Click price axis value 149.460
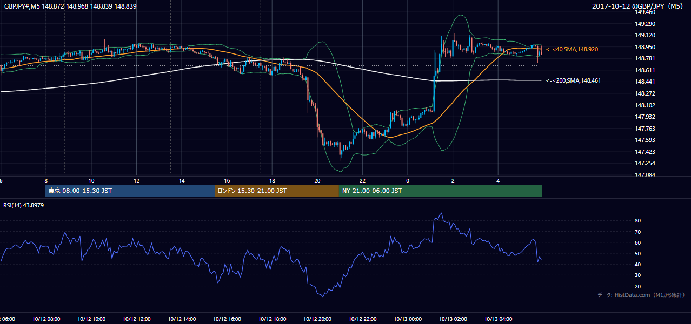This screenshot has width=691, height=324. [x=645, y=12]
